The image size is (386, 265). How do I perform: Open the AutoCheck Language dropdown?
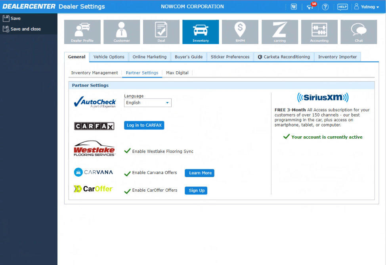148,103
